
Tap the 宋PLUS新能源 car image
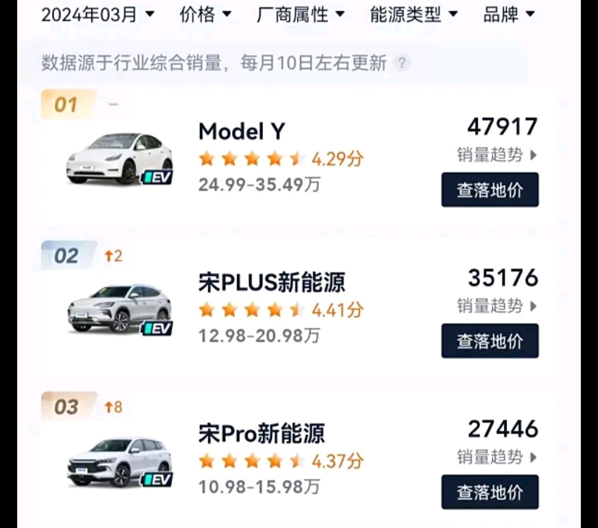pos(120,309)
